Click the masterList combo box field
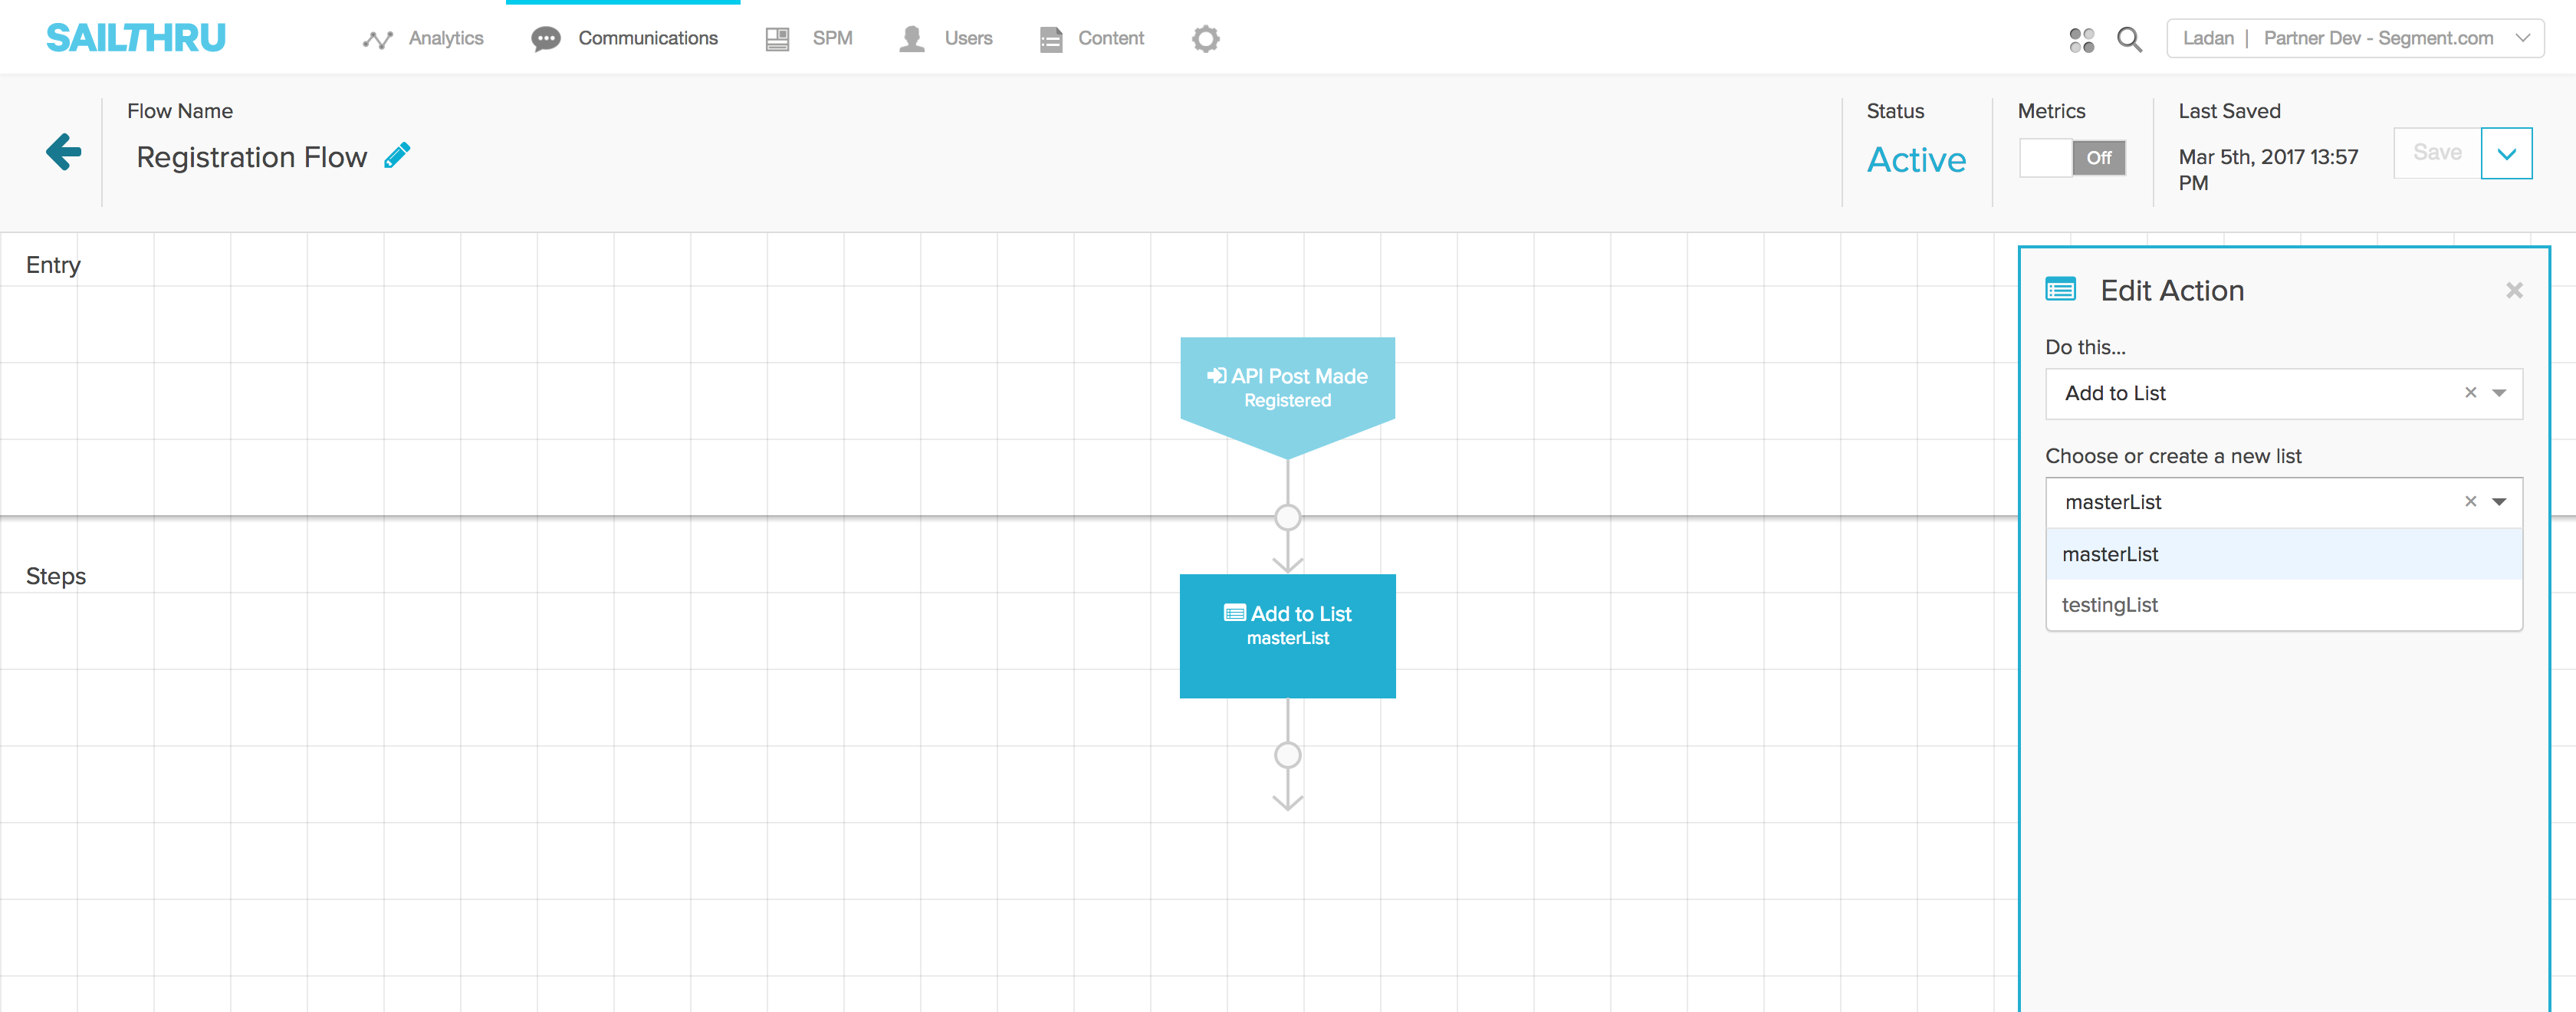 tap(2284, 502)
